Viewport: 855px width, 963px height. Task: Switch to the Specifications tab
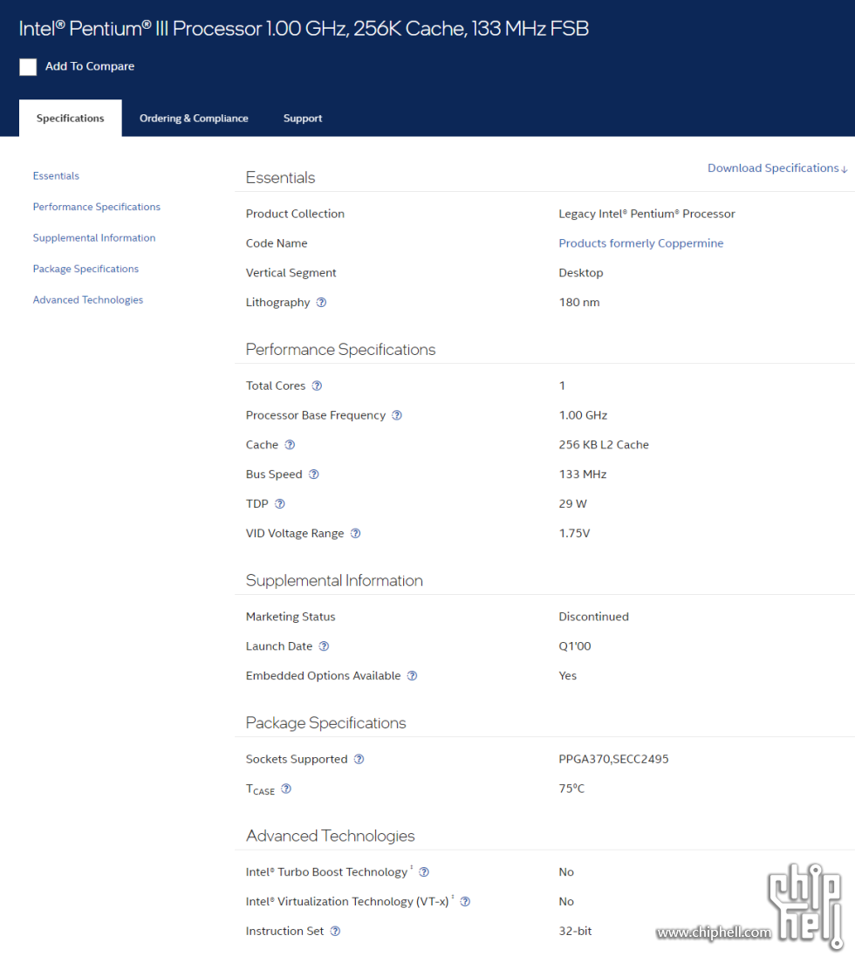pos(70,118)
